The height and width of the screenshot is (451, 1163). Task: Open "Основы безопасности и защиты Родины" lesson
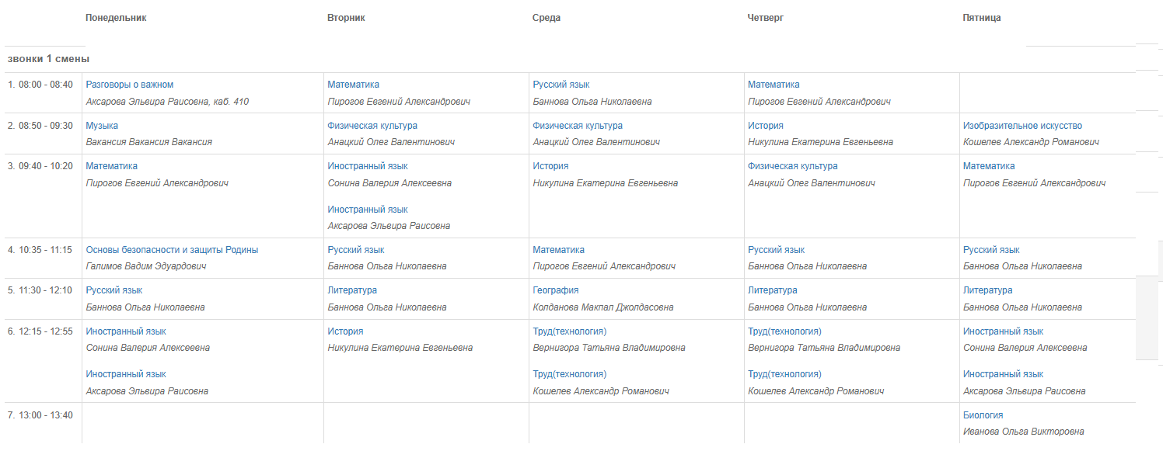[172, 250]
